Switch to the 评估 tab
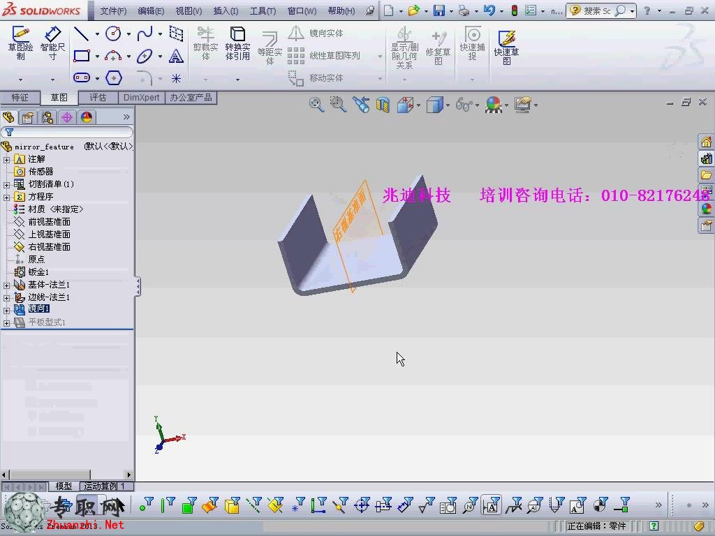This screenshot has height=536, width=715. 98,98
